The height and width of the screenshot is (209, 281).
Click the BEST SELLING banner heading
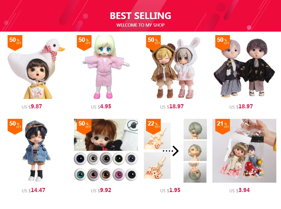click(140, 16)
